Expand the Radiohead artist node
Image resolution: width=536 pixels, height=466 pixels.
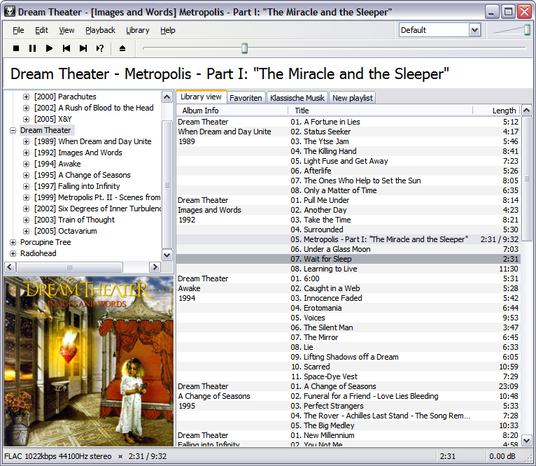click(x=13, y=253)
